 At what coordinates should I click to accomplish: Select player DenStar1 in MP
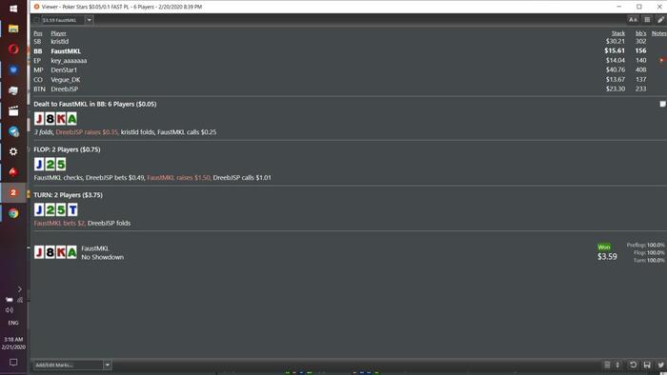[x=64, y=70]
